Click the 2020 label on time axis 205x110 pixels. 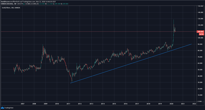coord(172,104)
